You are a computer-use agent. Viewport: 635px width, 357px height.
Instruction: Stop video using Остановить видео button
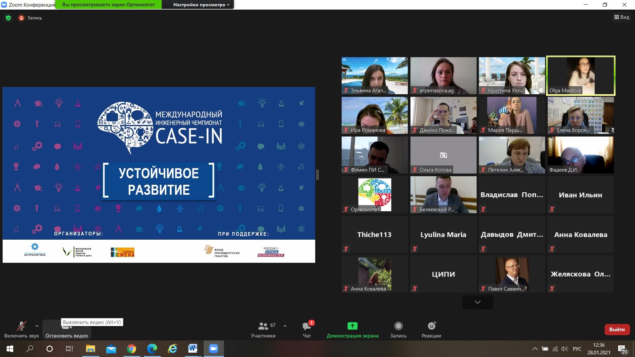click(67, 330)
